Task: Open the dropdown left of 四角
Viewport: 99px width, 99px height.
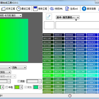Action: coord(5,68)
